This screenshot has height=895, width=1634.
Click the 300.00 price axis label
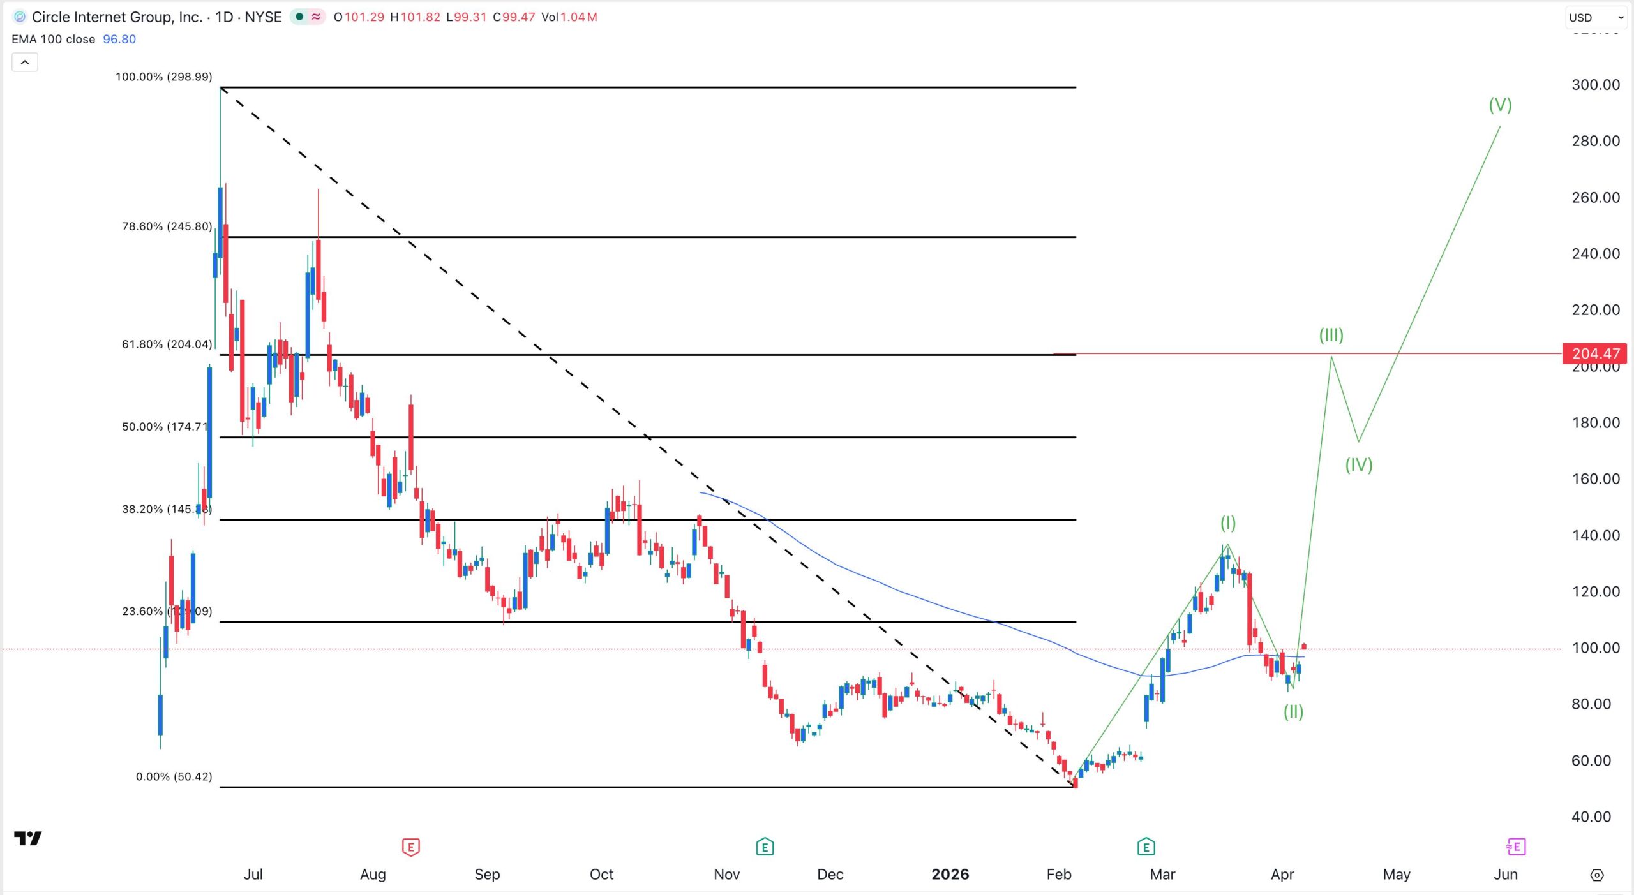[x=1596, y=85]
